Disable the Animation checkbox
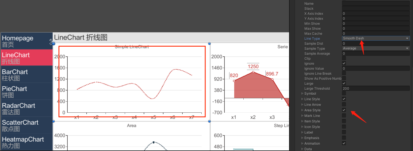 (x=344, y=143)
